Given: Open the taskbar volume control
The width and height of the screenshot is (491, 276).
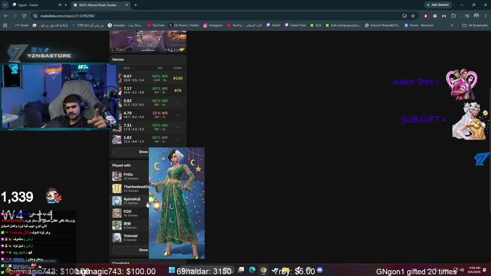Looking at the screenshot, I should [x=461, y=270].
